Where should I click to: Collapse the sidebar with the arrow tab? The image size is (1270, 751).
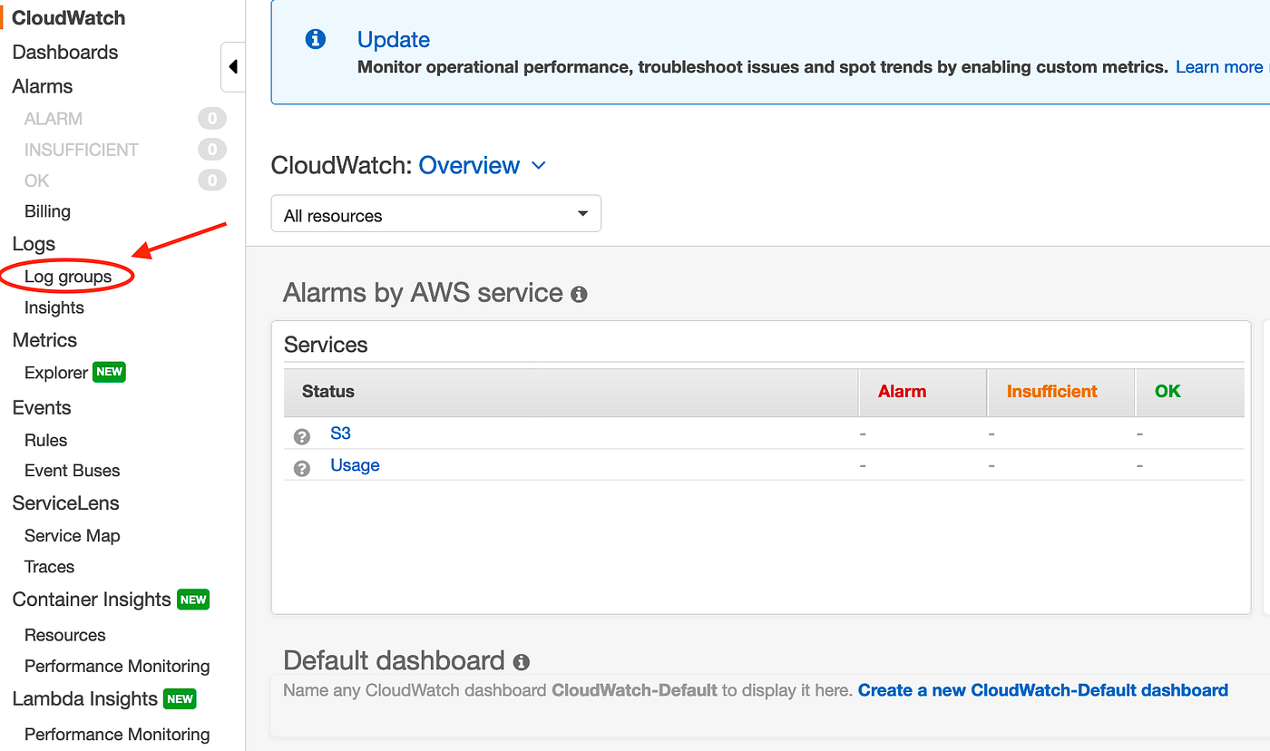coord(233,67)
